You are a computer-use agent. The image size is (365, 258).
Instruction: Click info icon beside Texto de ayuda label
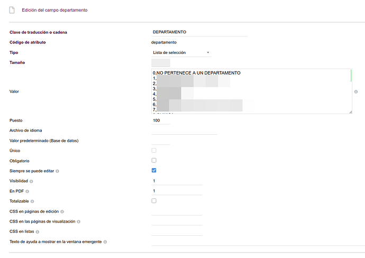coord(105,242)
